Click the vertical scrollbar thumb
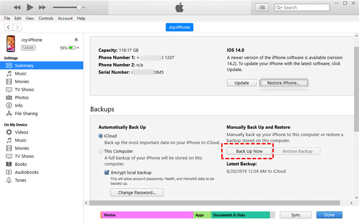 pyautogui.click(x=356, y=89)
